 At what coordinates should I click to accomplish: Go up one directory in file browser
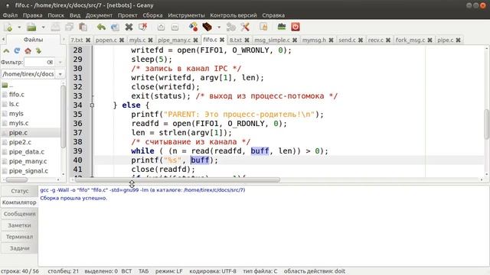pyautogui.click(x=6, y=50)
